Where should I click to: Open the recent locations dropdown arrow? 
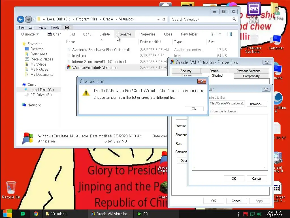(34, 19)
